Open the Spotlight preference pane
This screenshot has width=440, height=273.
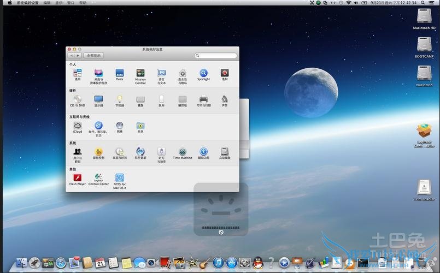203,73
